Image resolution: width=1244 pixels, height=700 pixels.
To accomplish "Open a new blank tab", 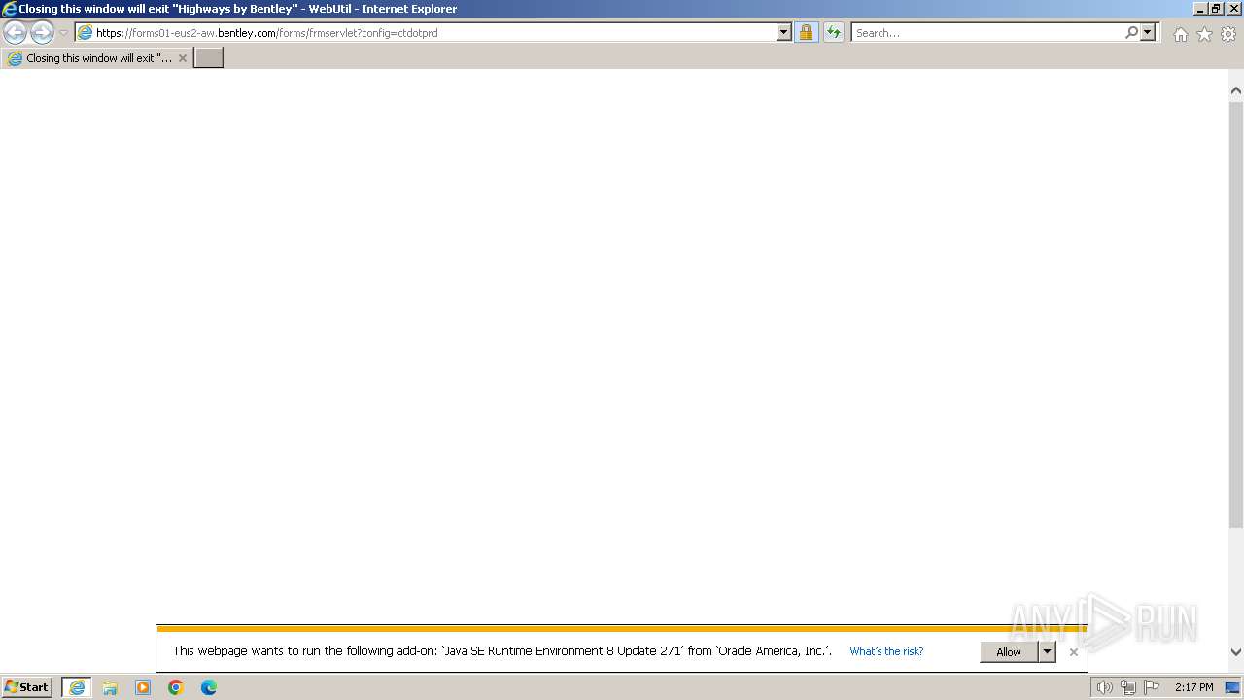I will 209,58.
